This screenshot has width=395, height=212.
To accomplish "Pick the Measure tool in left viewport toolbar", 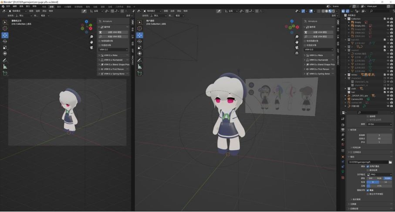I will pos(5,67).
